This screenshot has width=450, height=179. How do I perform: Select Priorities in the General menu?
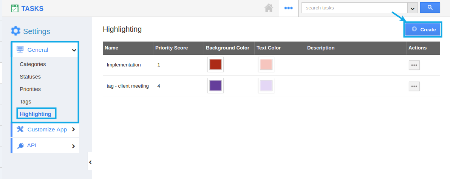click(30, 89)
